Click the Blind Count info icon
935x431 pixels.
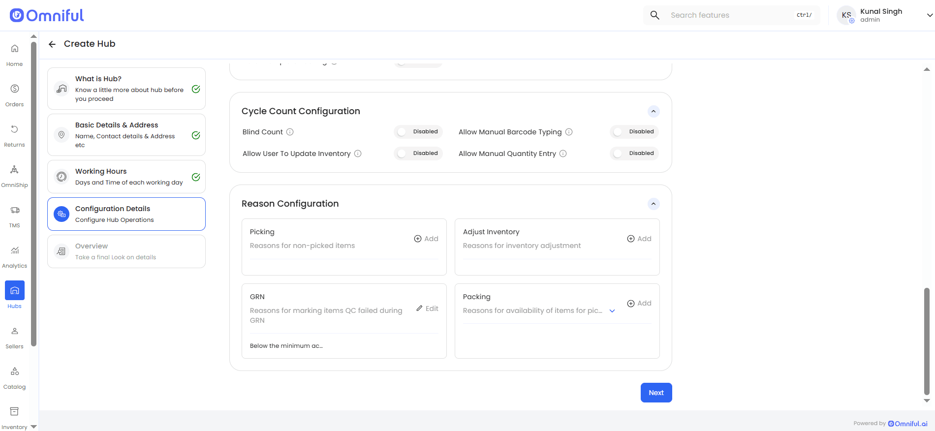[x=290, y=132]
